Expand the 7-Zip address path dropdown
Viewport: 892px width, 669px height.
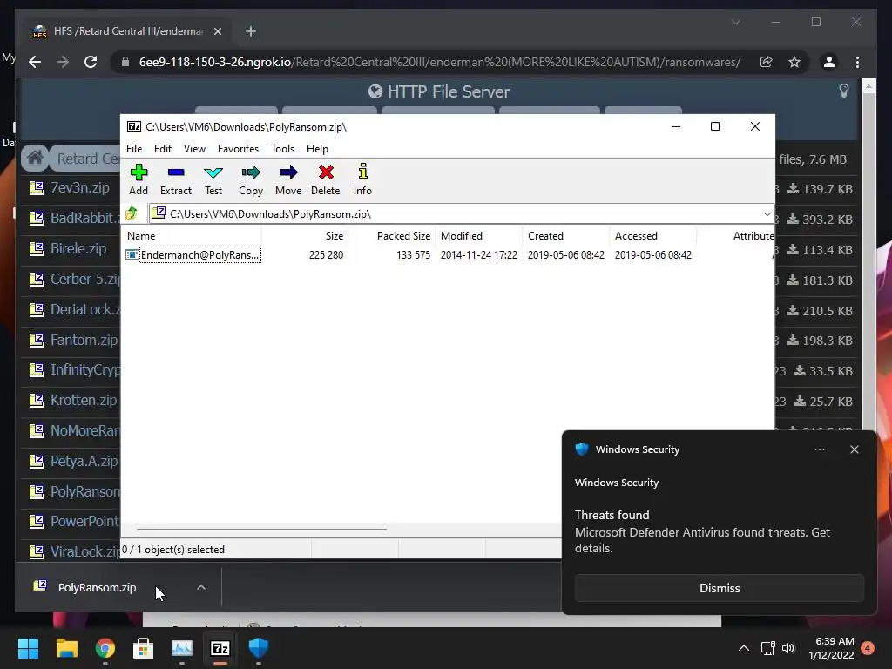click(x=767, y=214)
